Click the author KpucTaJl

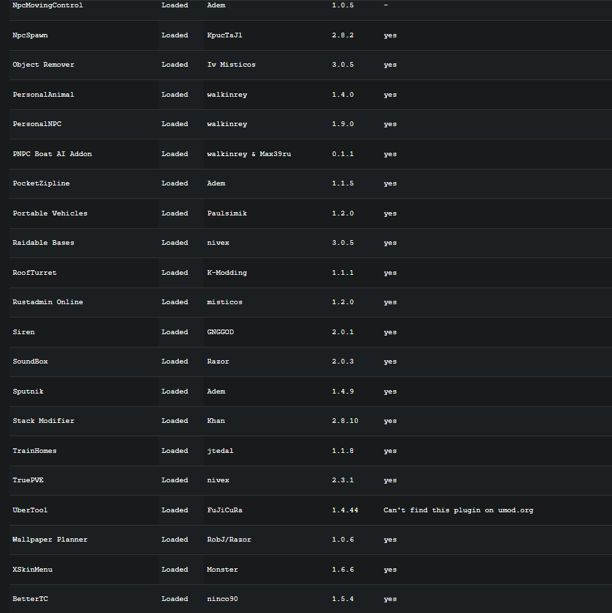click(225, 35)
